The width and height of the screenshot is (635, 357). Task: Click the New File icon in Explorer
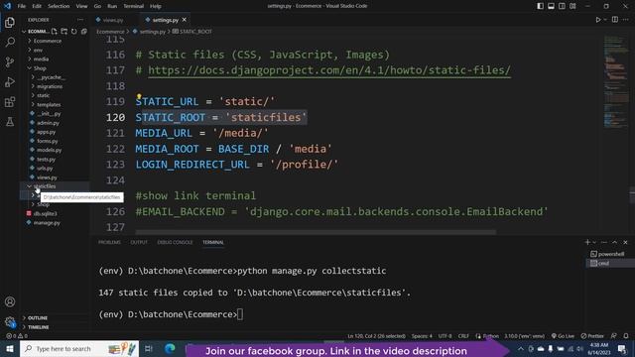click(x=55, y=31)
